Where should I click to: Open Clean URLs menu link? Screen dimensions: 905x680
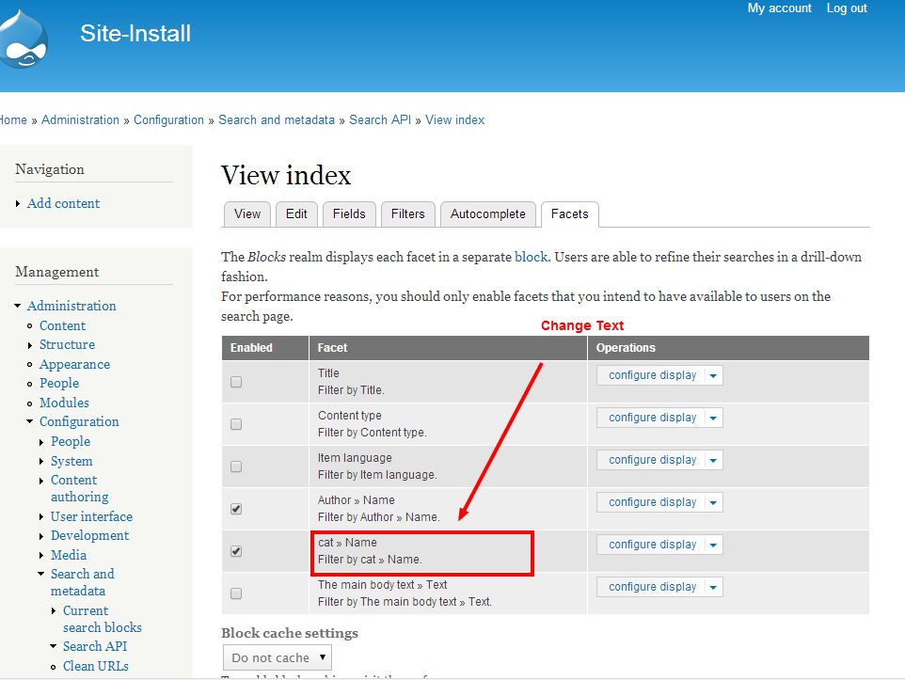click(95, 666)
